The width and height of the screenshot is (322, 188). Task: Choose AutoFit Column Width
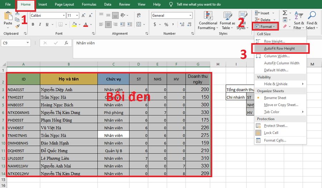tap(280, 63)
